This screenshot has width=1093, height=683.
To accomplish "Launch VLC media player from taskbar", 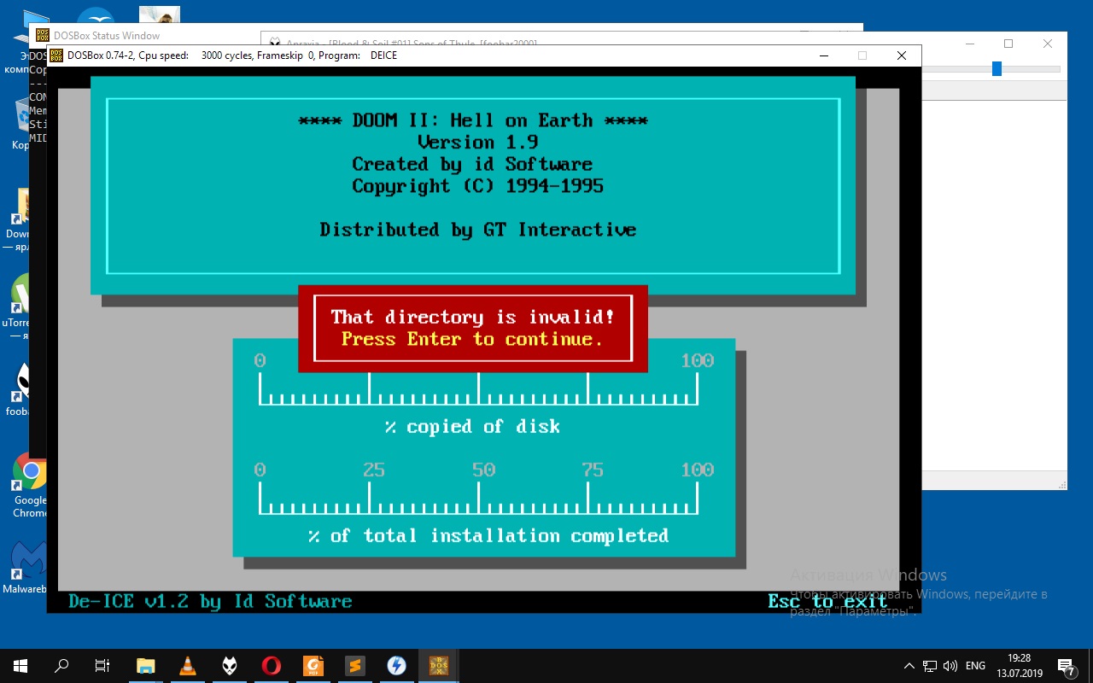I will [x=188, y=666].
